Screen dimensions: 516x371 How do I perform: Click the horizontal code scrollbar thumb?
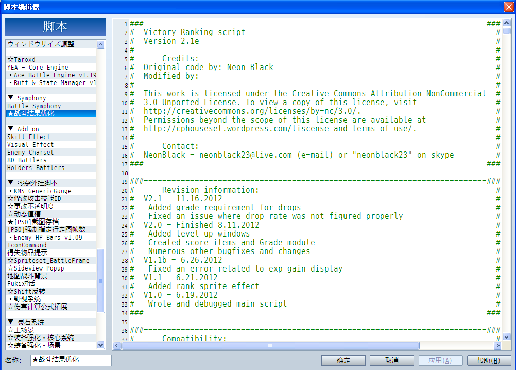[x=270, y=346]
